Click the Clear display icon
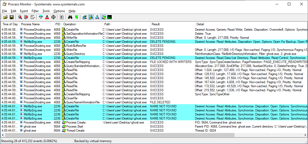Viewport: 308px width, 144px height. point(33,17)
